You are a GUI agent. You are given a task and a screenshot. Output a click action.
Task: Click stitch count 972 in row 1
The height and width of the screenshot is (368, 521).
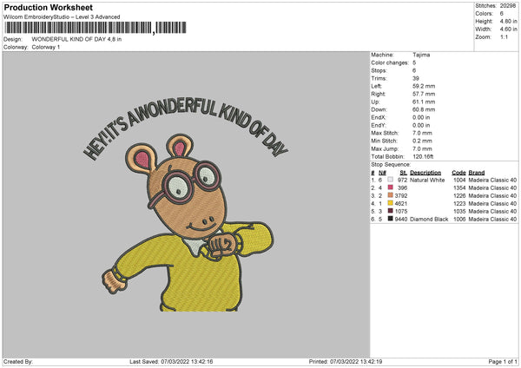coord(402,180)
